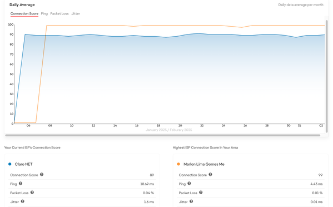Image resolution: width=333 pixels, height=207 pixels.
Task: Open help icon for Marlon Lima Connection Score
Action: (210, 175)
